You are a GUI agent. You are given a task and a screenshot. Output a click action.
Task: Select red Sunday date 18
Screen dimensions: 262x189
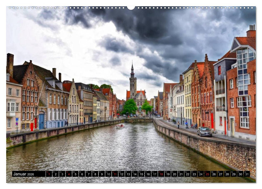pyautogui.click(x=161, y=174)
